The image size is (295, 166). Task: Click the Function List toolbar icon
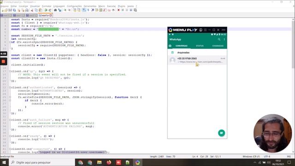(105, 10)
